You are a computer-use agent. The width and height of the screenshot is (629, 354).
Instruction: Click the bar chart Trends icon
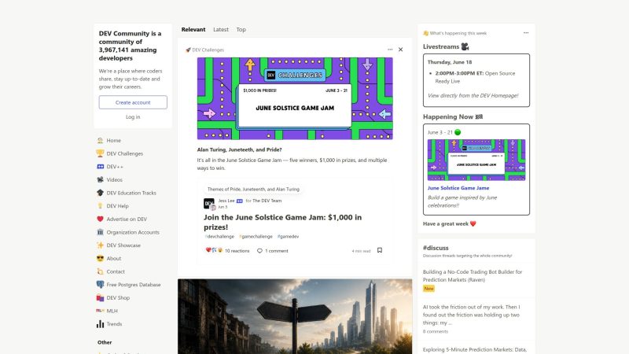click(x=101, y=324)
